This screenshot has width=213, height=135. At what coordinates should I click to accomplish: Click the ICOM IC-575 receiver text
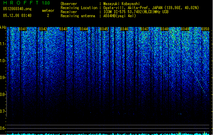coord(136,12)
